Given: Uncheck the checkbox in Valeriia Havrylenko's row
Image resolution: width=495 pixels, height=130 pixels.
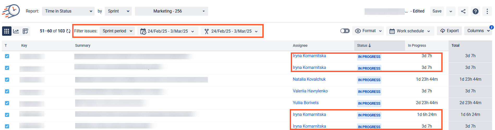Looking at the screenshot, I should coord(7,91).
